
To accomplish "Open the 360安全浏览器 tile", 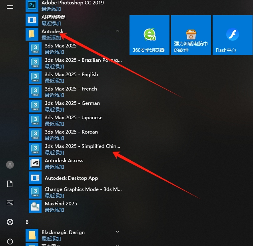I will point(149,35).
